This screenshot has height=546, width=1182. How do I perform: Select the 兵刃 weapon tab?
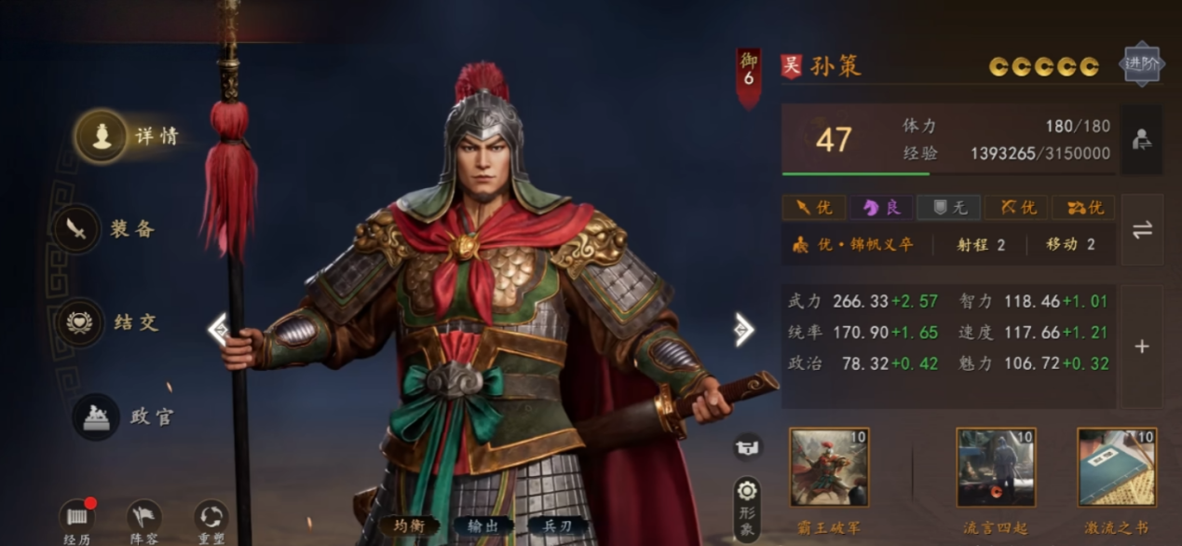(558, 526)
